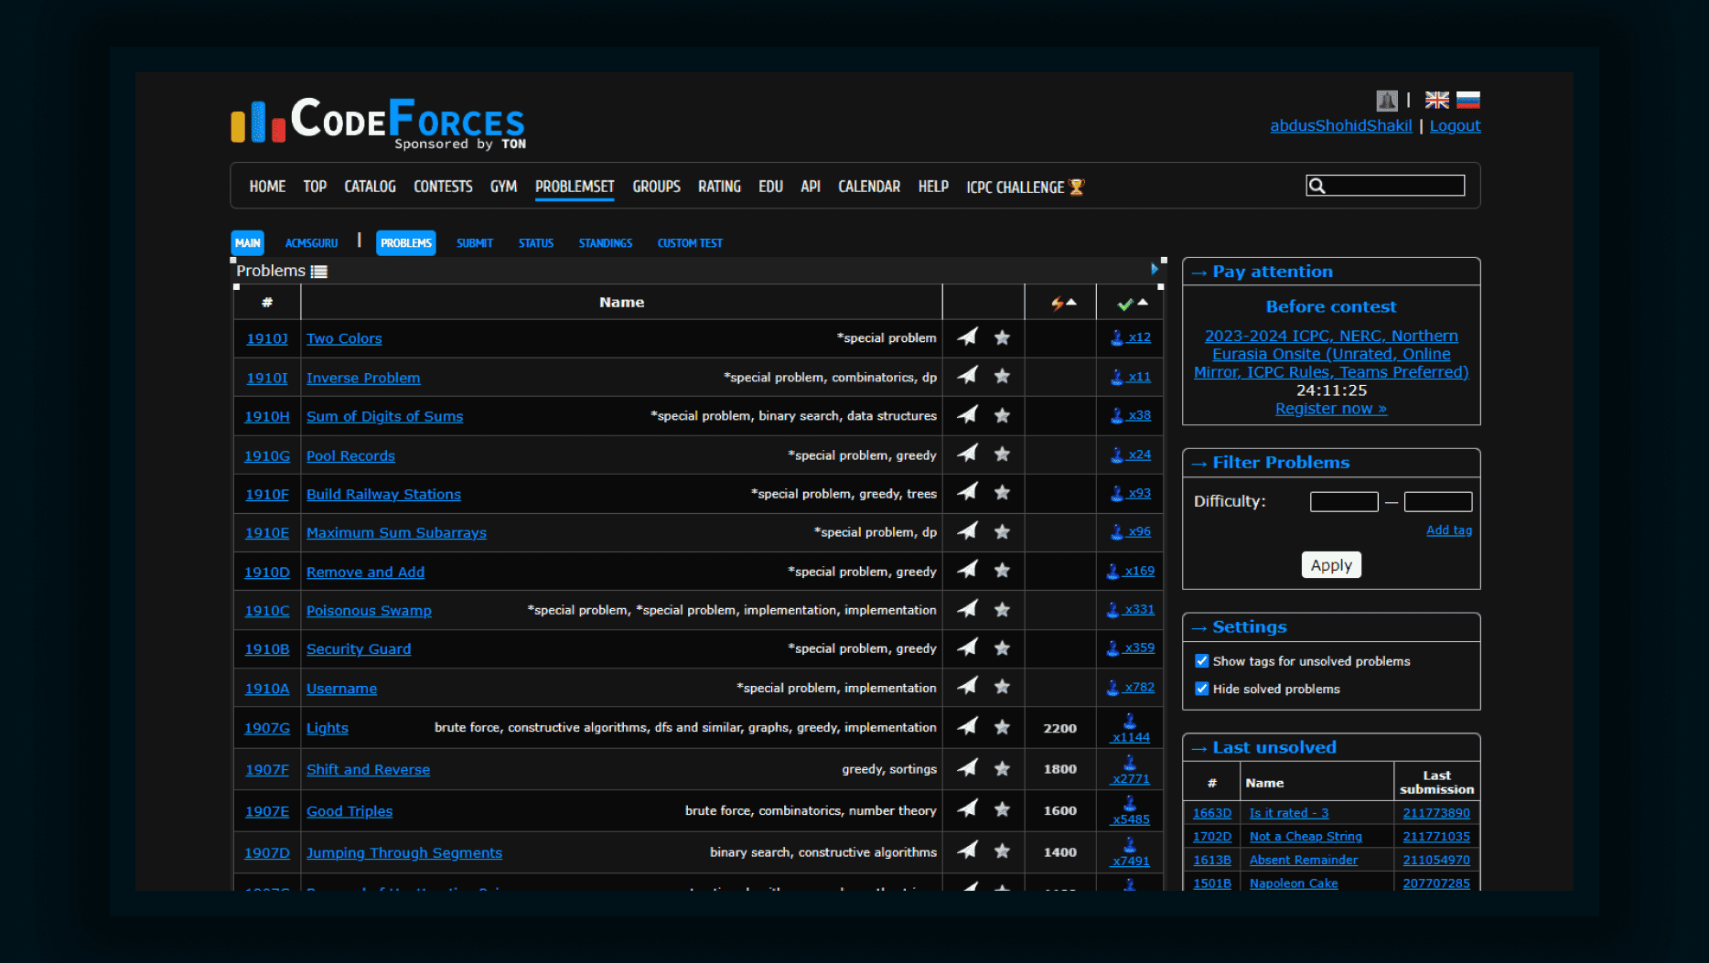Select the English language flag icon
1709x963 pixels.
(x=1436, y=101)
